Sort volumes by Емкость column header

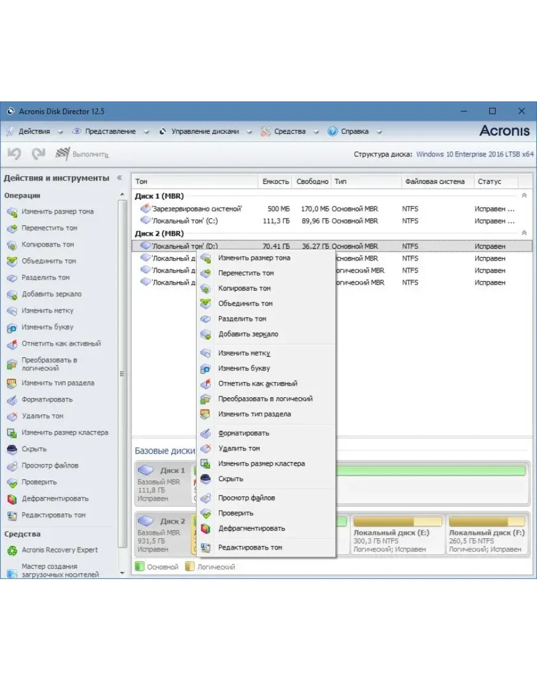275,182
